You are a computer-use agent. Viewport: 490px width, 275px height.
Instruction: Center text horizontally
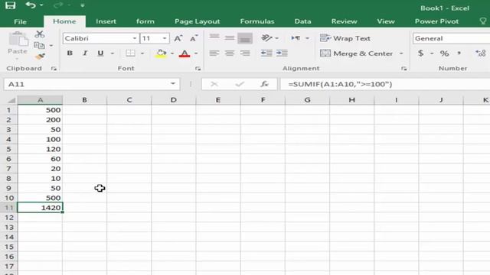[230, 53]
